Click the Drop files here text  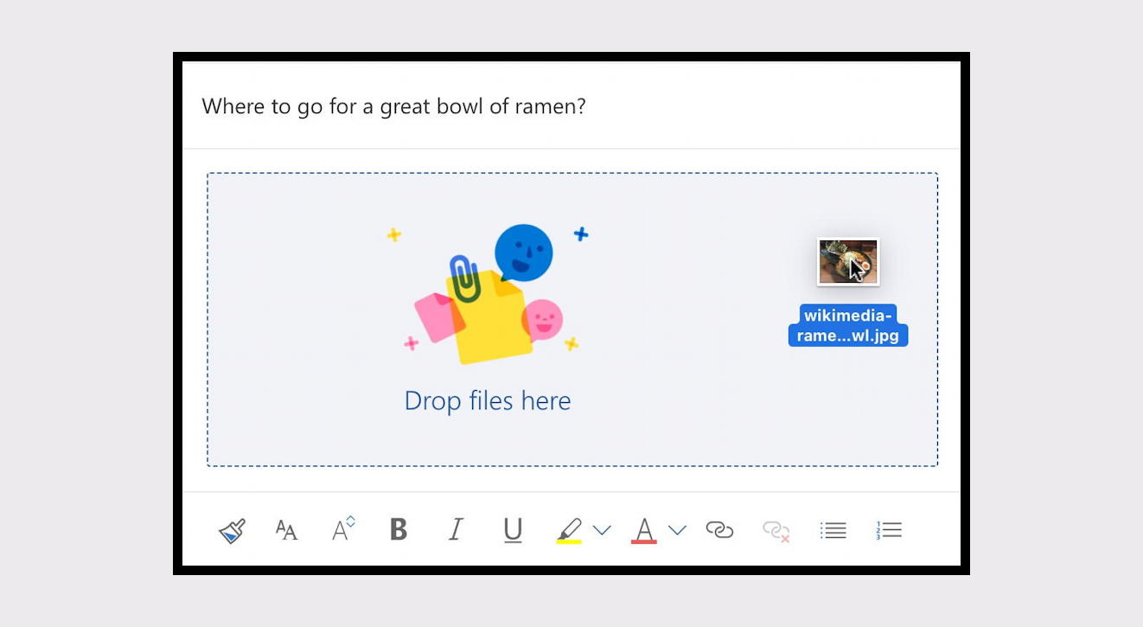click(487, 400)
